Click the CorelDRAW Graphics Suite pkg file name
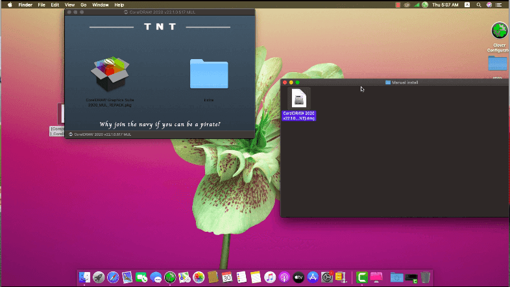510x287 pixels. [110, 103]
